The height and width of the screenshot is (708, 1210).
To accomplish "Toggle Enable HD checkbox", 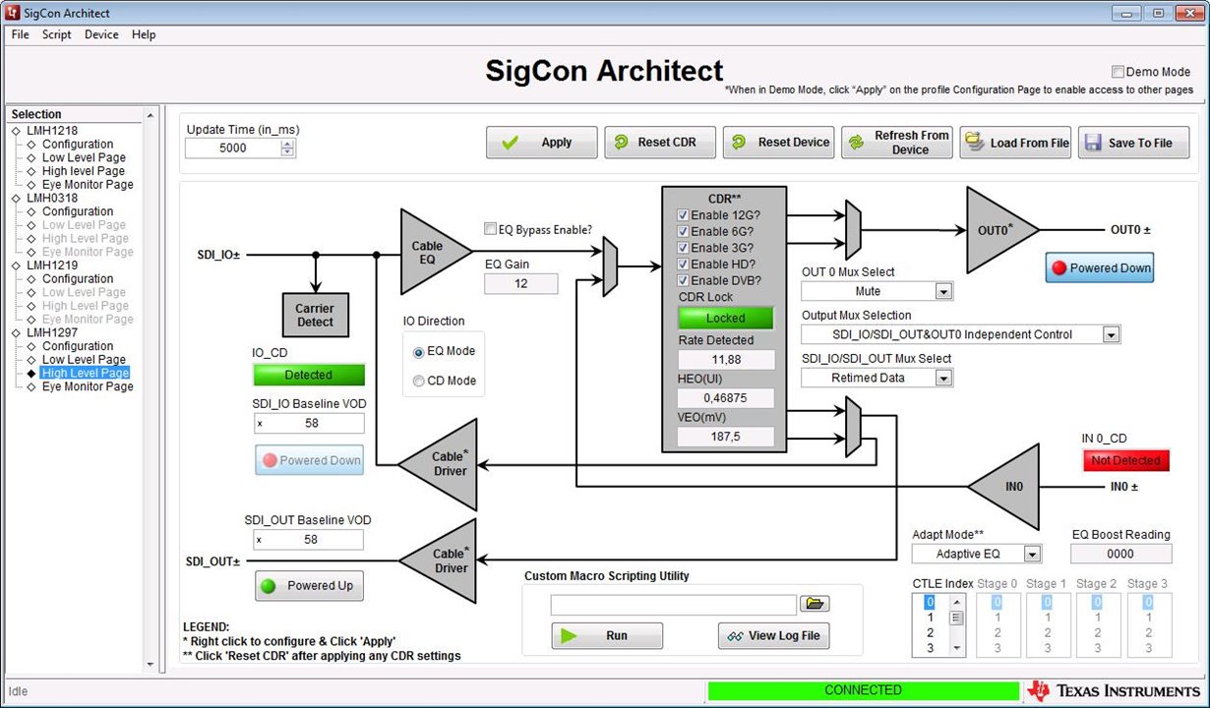I will click(x=683, y=265).
